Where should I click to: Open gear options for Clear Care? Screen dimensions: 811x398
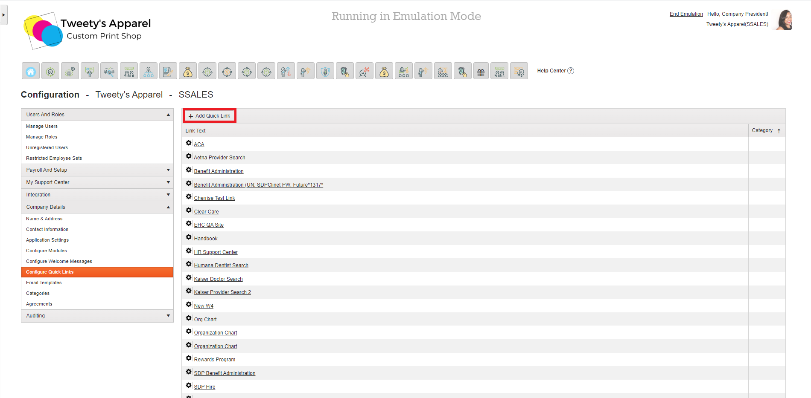tap(189, 211)
